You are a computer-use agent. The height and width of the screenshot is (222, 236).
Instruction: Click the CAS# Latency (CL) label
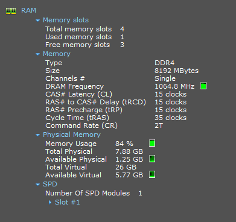pos(78,94)
